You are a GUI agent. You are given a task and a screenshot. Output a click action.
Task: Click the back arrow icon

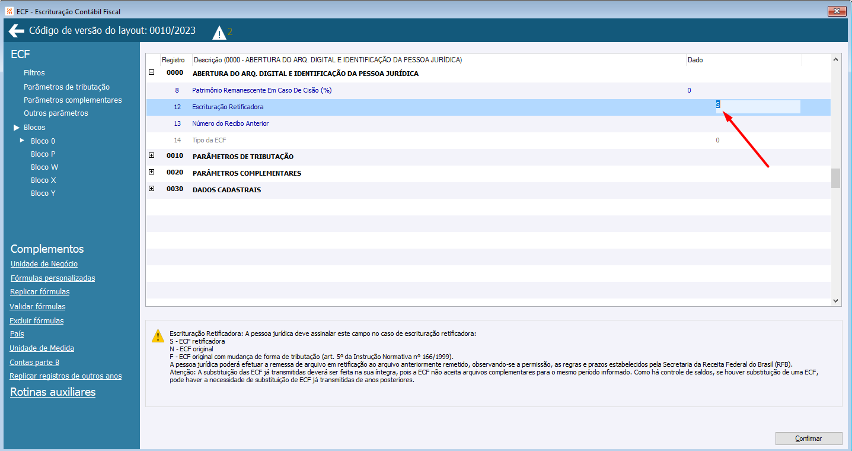tap(17, 31)
